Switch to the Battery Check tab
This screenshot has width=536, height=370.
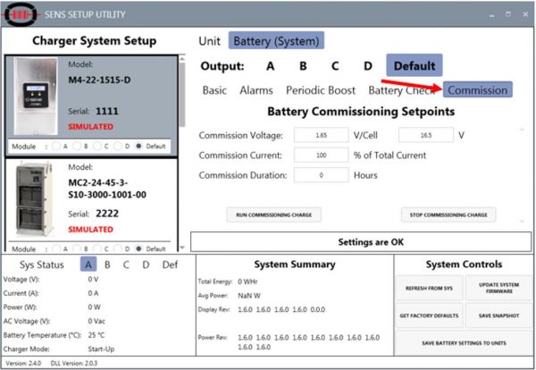pos(402,90)
